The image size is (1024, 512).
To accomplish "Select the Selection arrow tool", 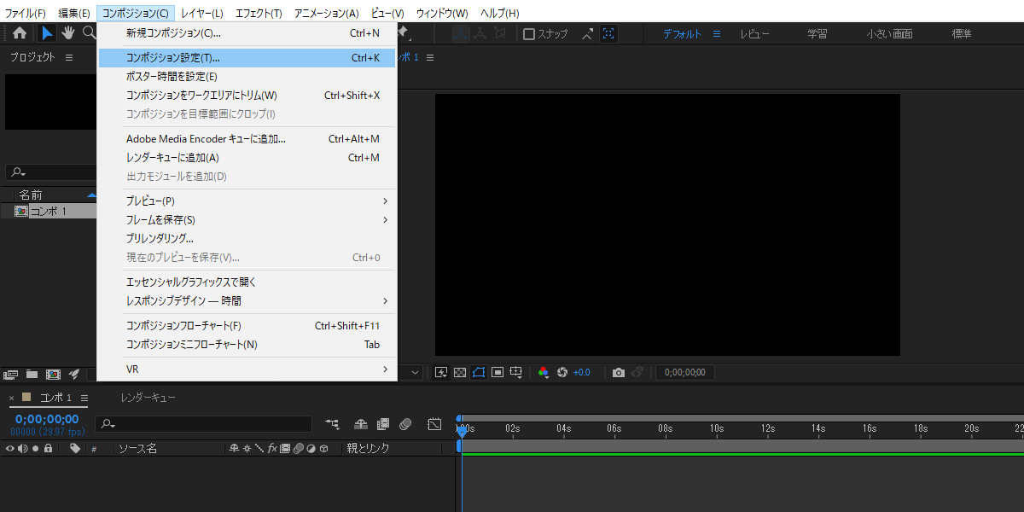I will (x=48, y=33).
